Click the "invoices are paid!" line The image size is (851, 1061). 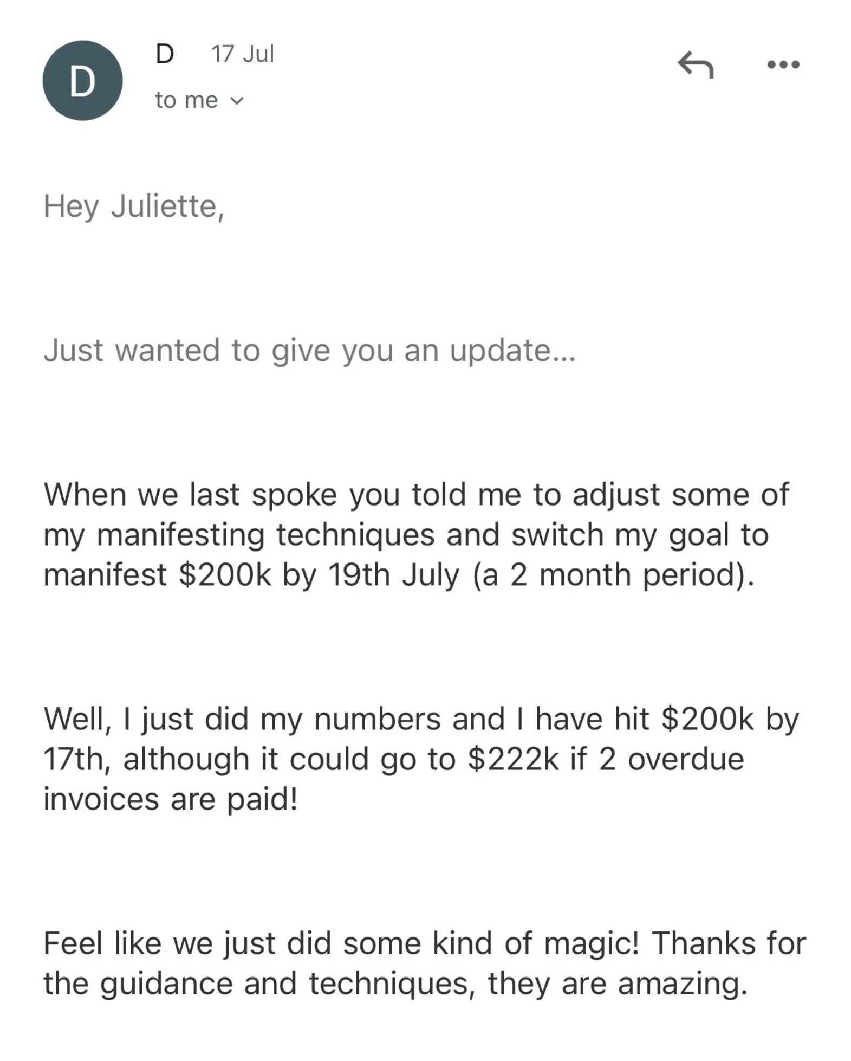(x=171, y=799)
